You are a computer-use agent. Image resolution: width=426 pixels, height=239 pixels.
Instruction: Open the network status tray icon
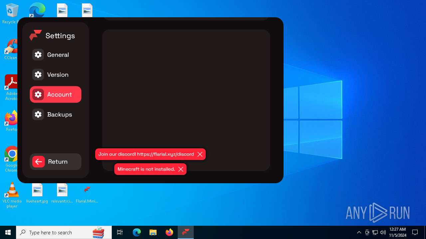[375, 232]
